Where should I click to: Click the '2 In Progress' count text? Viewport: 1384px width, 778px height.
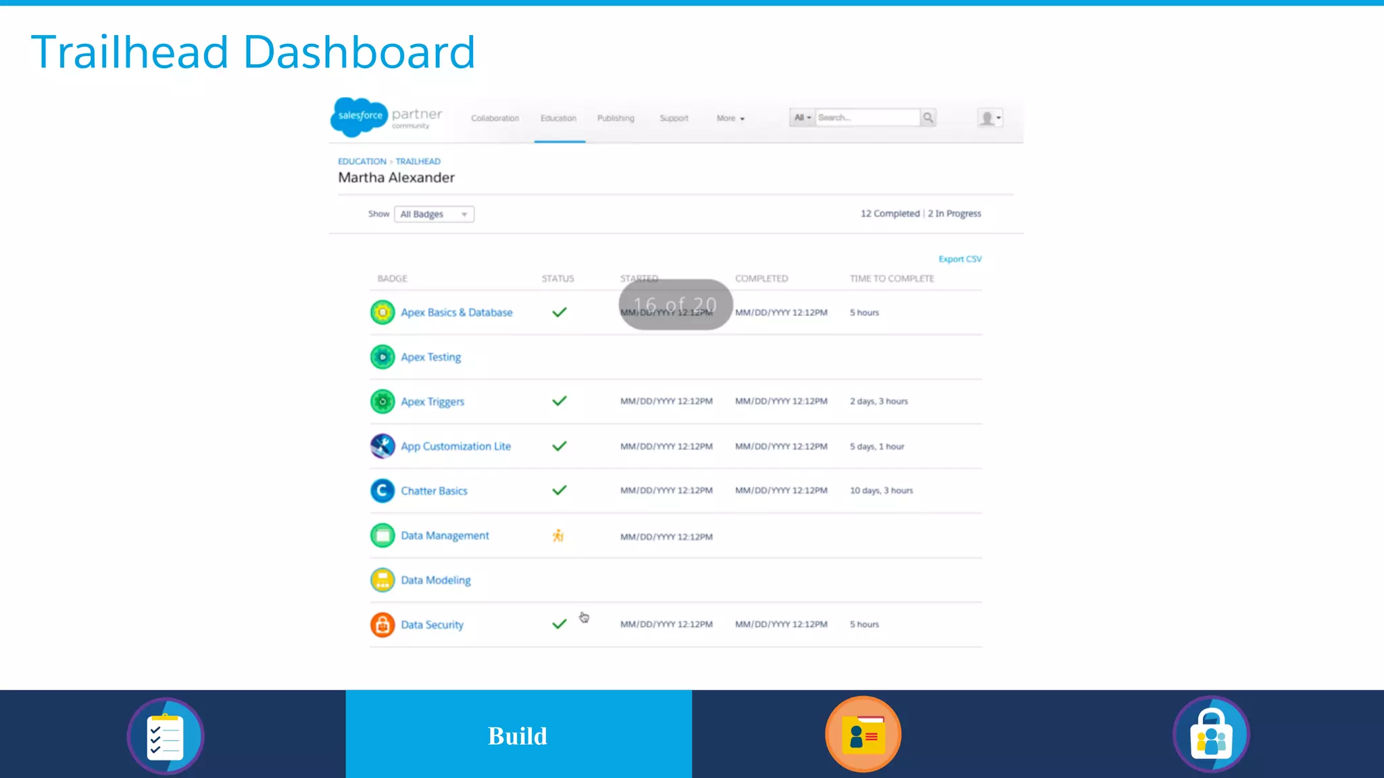click(954, 213)
